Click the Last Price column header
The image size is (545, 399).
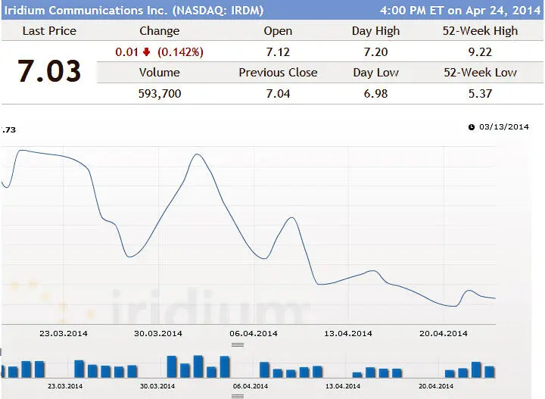point(49,31)
